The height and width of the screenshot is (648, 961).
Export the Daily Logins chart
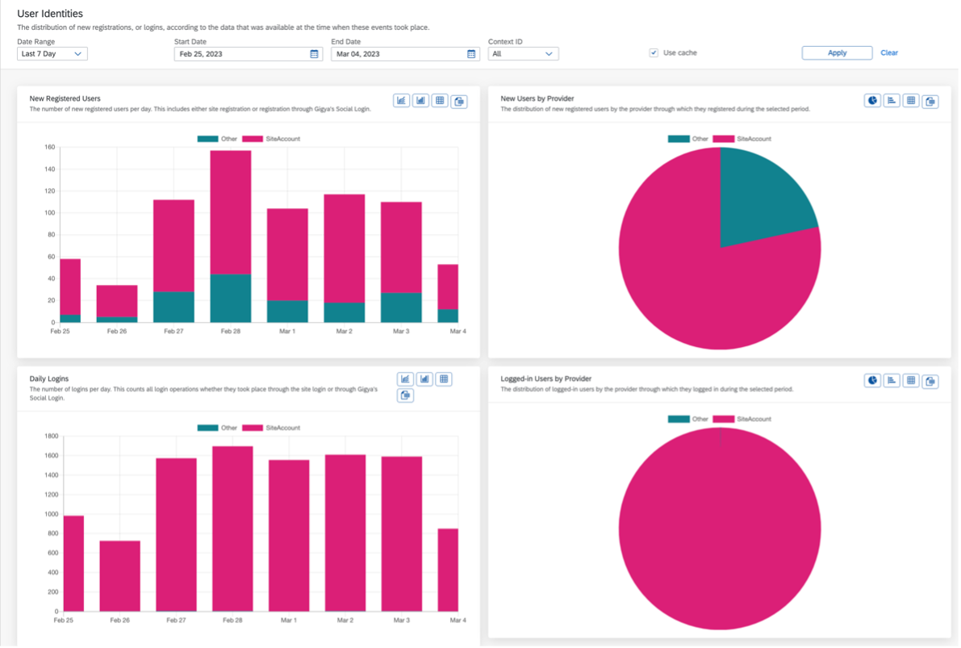click(405, 395)
